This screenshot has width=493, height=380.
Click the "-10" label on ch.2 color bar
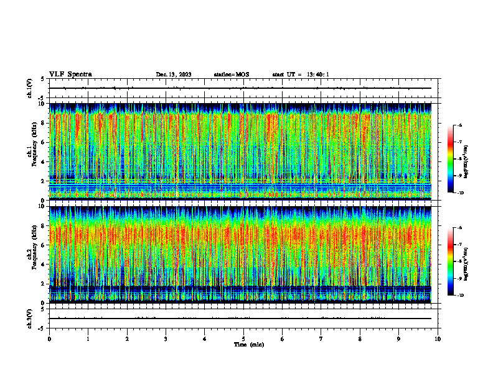(459, 296)
